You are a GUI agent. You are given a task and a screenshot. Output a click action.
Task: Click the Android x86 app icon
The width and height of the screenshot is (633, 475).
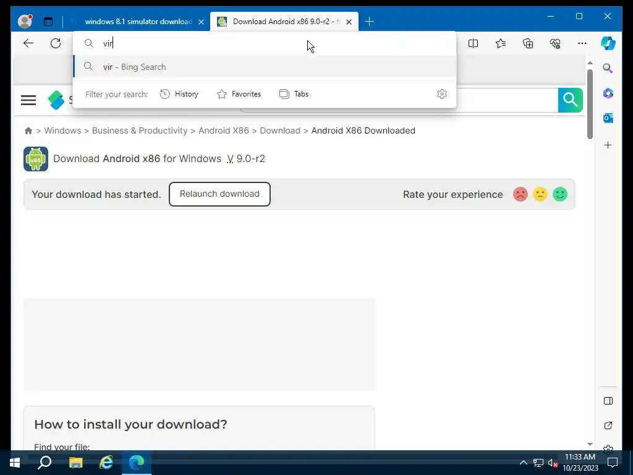pyautogui.click(x=36, y=159)
